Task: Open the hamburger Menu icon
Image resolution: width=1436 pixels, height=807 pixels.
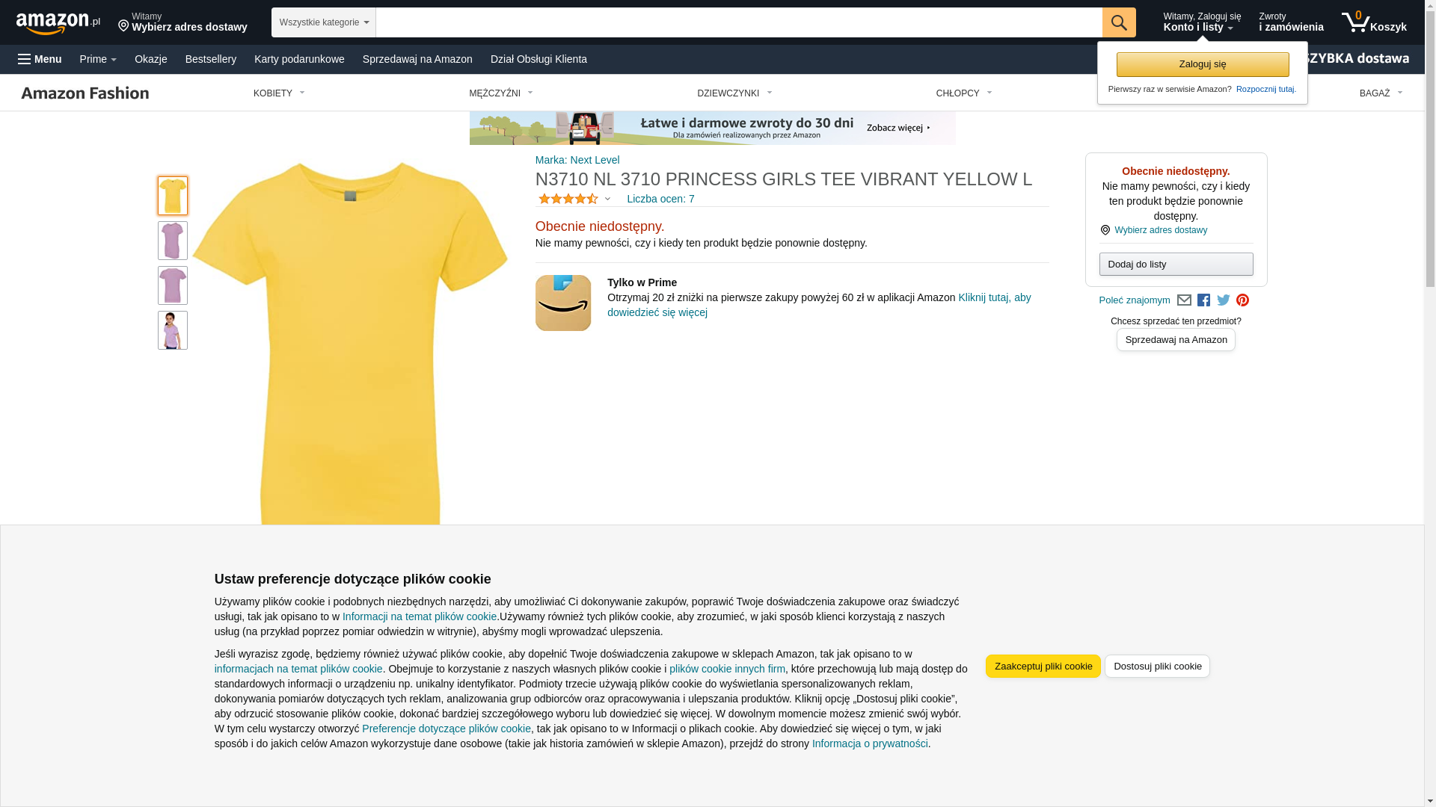Action: click(x=25, y=59)
